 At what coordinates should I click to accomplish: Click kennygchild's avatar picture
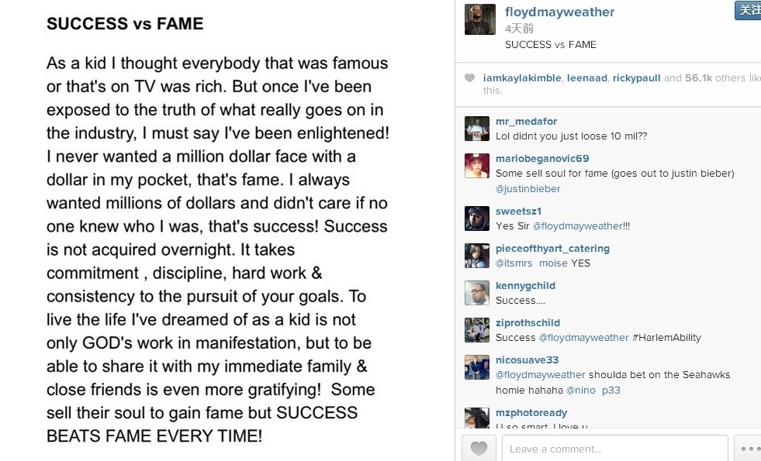pyautogui.click(x=476, y=293)
